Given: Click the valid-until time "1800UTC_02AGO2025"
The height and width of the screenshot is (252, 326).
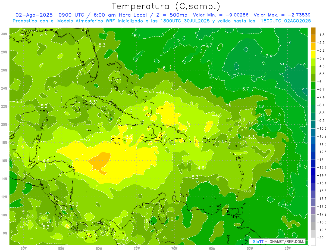Looking at the screenshot, I should (286, 21).
